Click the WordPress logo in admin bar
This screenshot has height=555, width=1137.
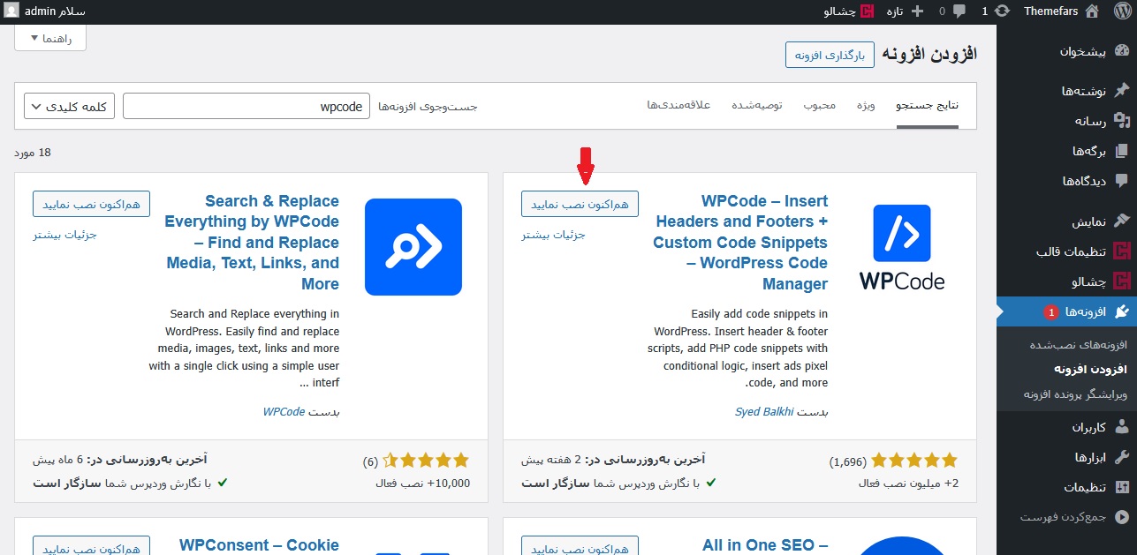pos(1121,11)
